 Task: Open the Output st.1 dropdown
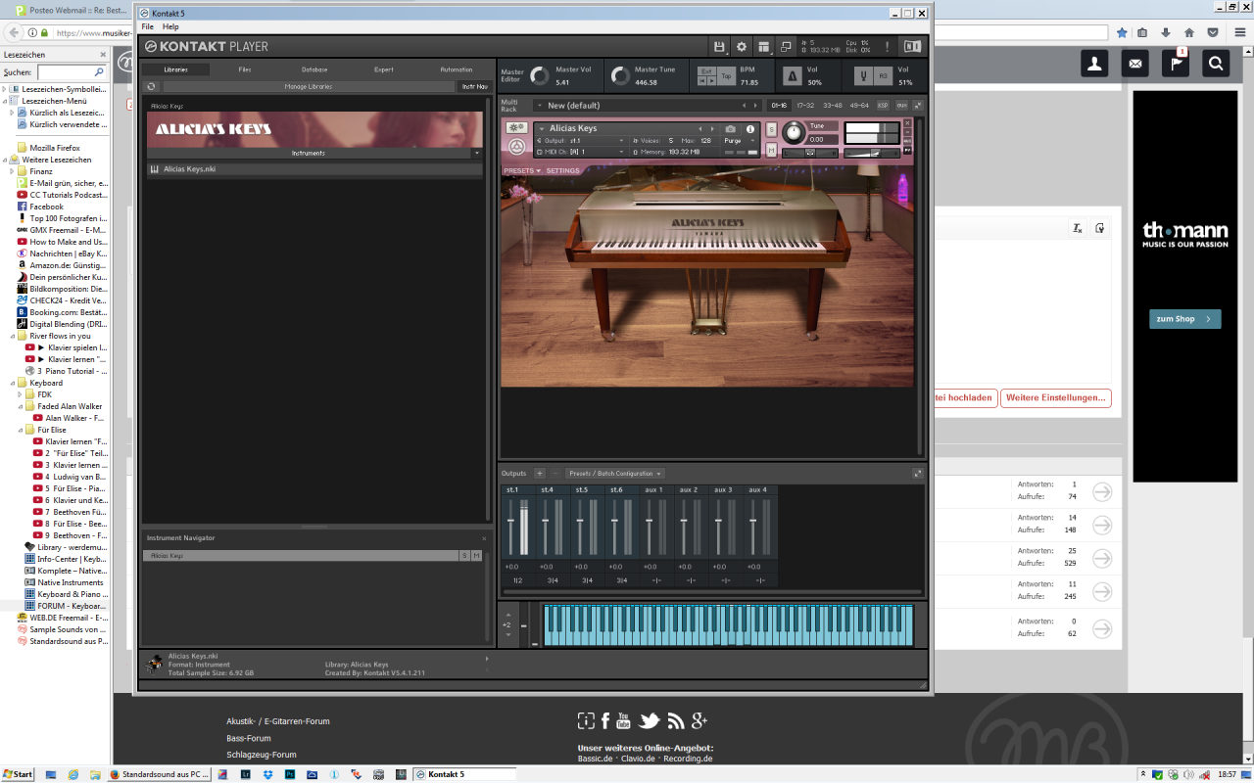pyautogui.click(x=580, y=141)
